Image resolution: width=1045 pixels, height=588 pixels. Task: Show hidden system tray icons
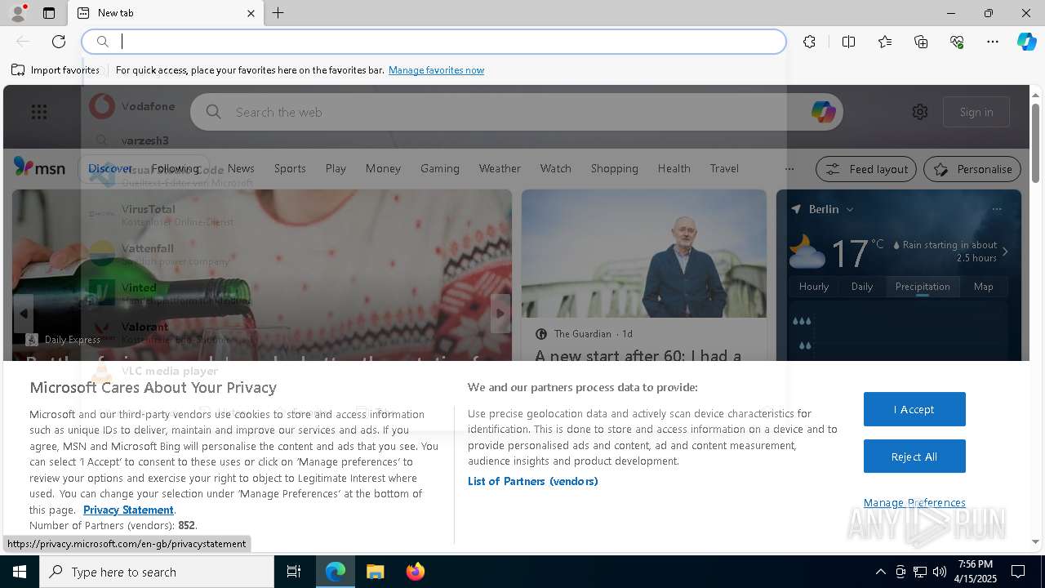880,572
